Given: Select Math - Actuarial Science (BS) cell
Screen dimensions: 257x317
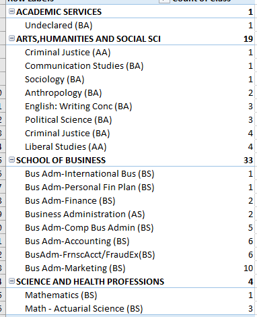Looking at the screenshot, I should (x=84, y=309).
